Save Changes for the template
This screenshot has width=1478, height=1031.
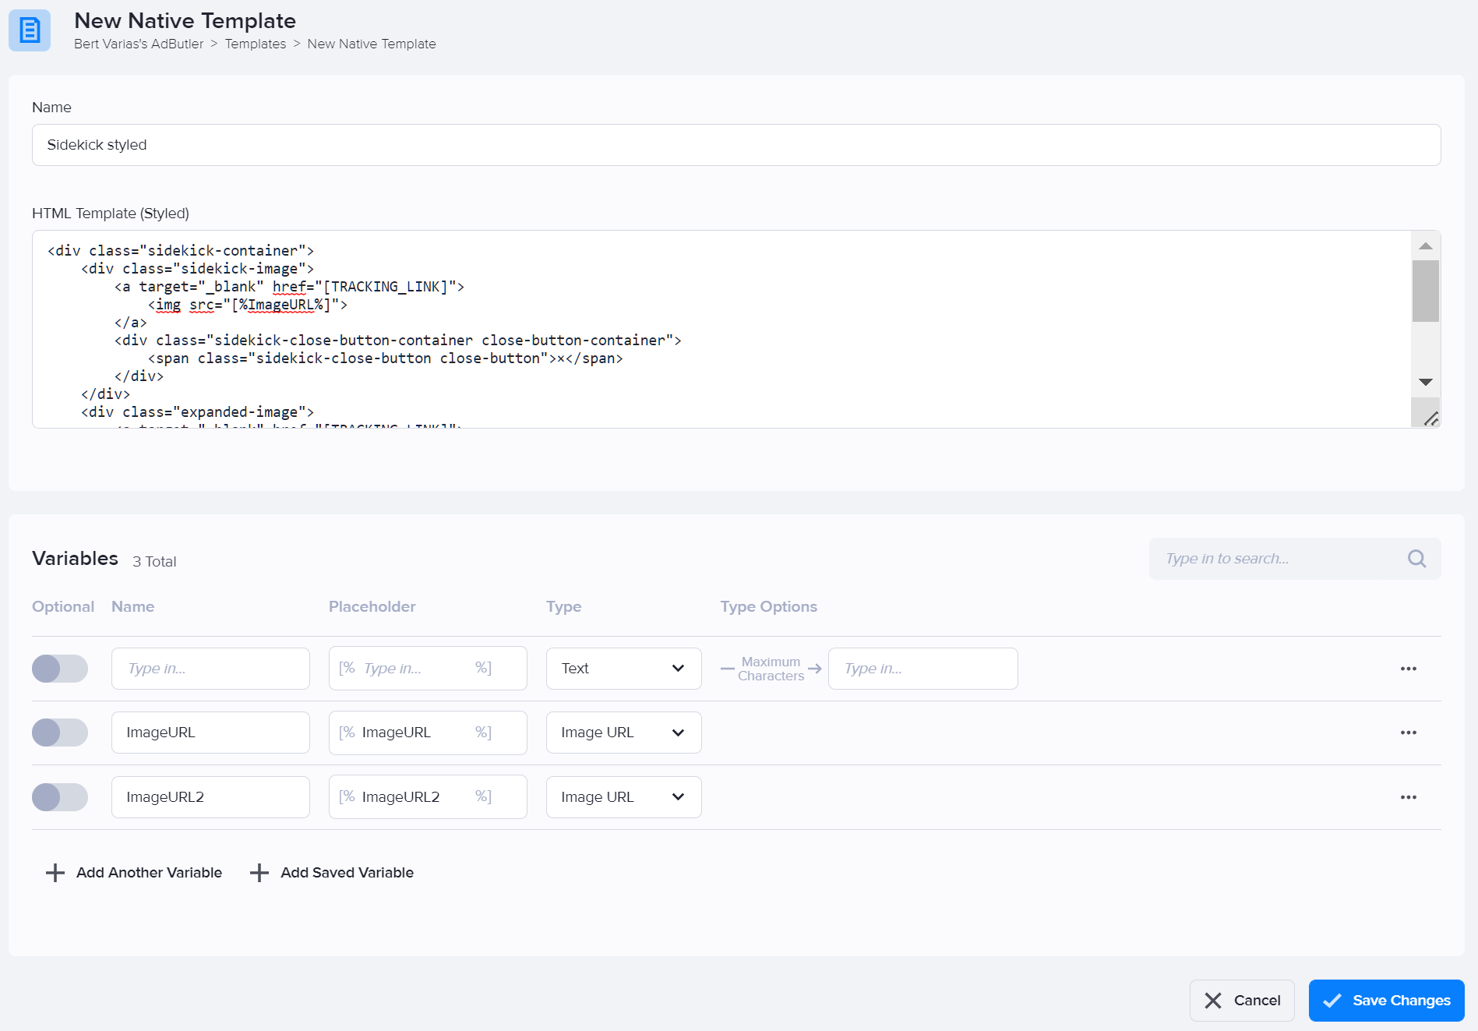(x=1385, y=1000)
